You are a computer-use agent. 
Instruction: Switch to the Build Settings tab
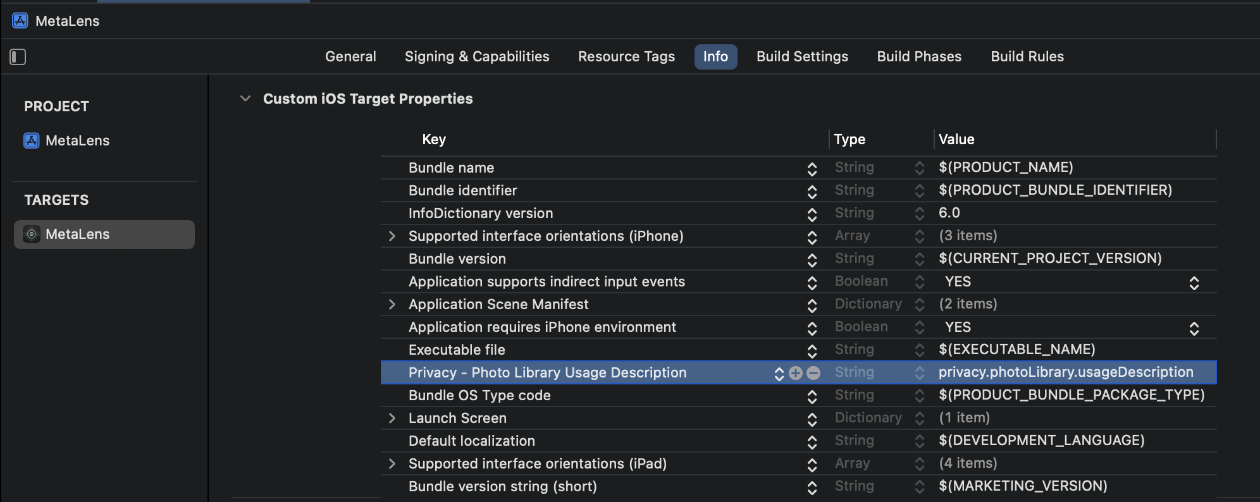tap(802, 57)
